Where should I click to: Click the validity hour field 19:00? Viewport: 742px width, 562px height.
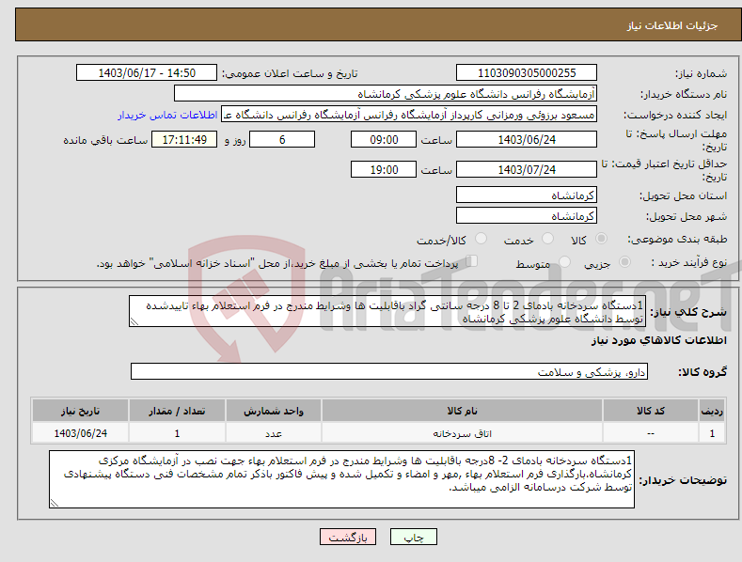click(384, 169)
